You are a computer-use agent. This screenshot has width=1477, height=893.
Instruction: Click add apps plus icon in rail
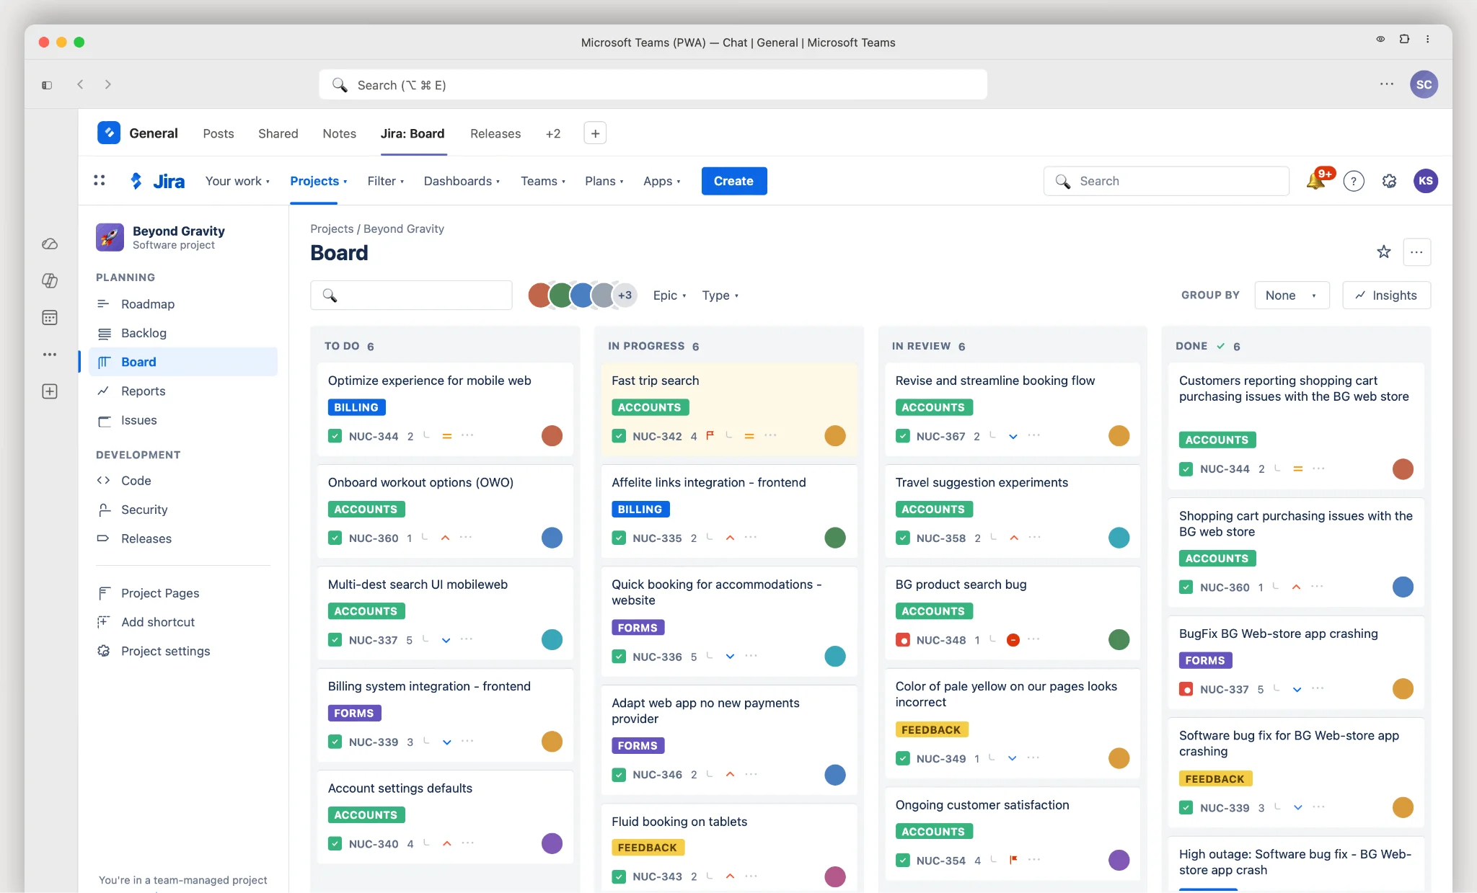[x=50, y=391]
